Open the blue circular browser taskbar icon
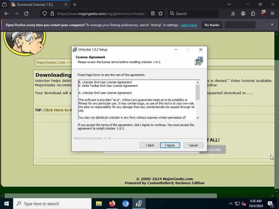This screenshot has width=279, height=209. pyautogui.click(x=125, y=204)
